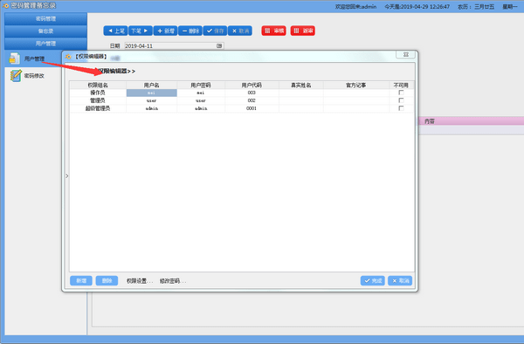This screenshot has height=344, width=524.
Task: Click the 权限设置... link
Action: tap(140, 281)
